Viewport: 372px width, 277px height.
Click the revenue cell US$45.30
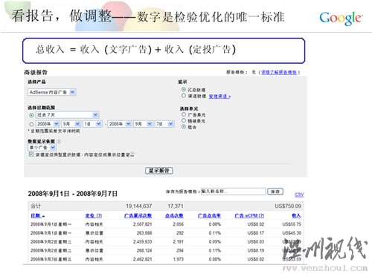tap(292, 233)
